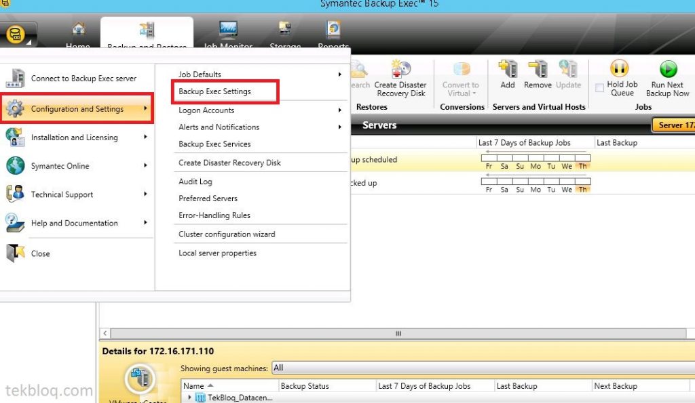Sort by the Name column header
Screen dimensions: 695x403
pyautogui.click(x=230, y=386)
